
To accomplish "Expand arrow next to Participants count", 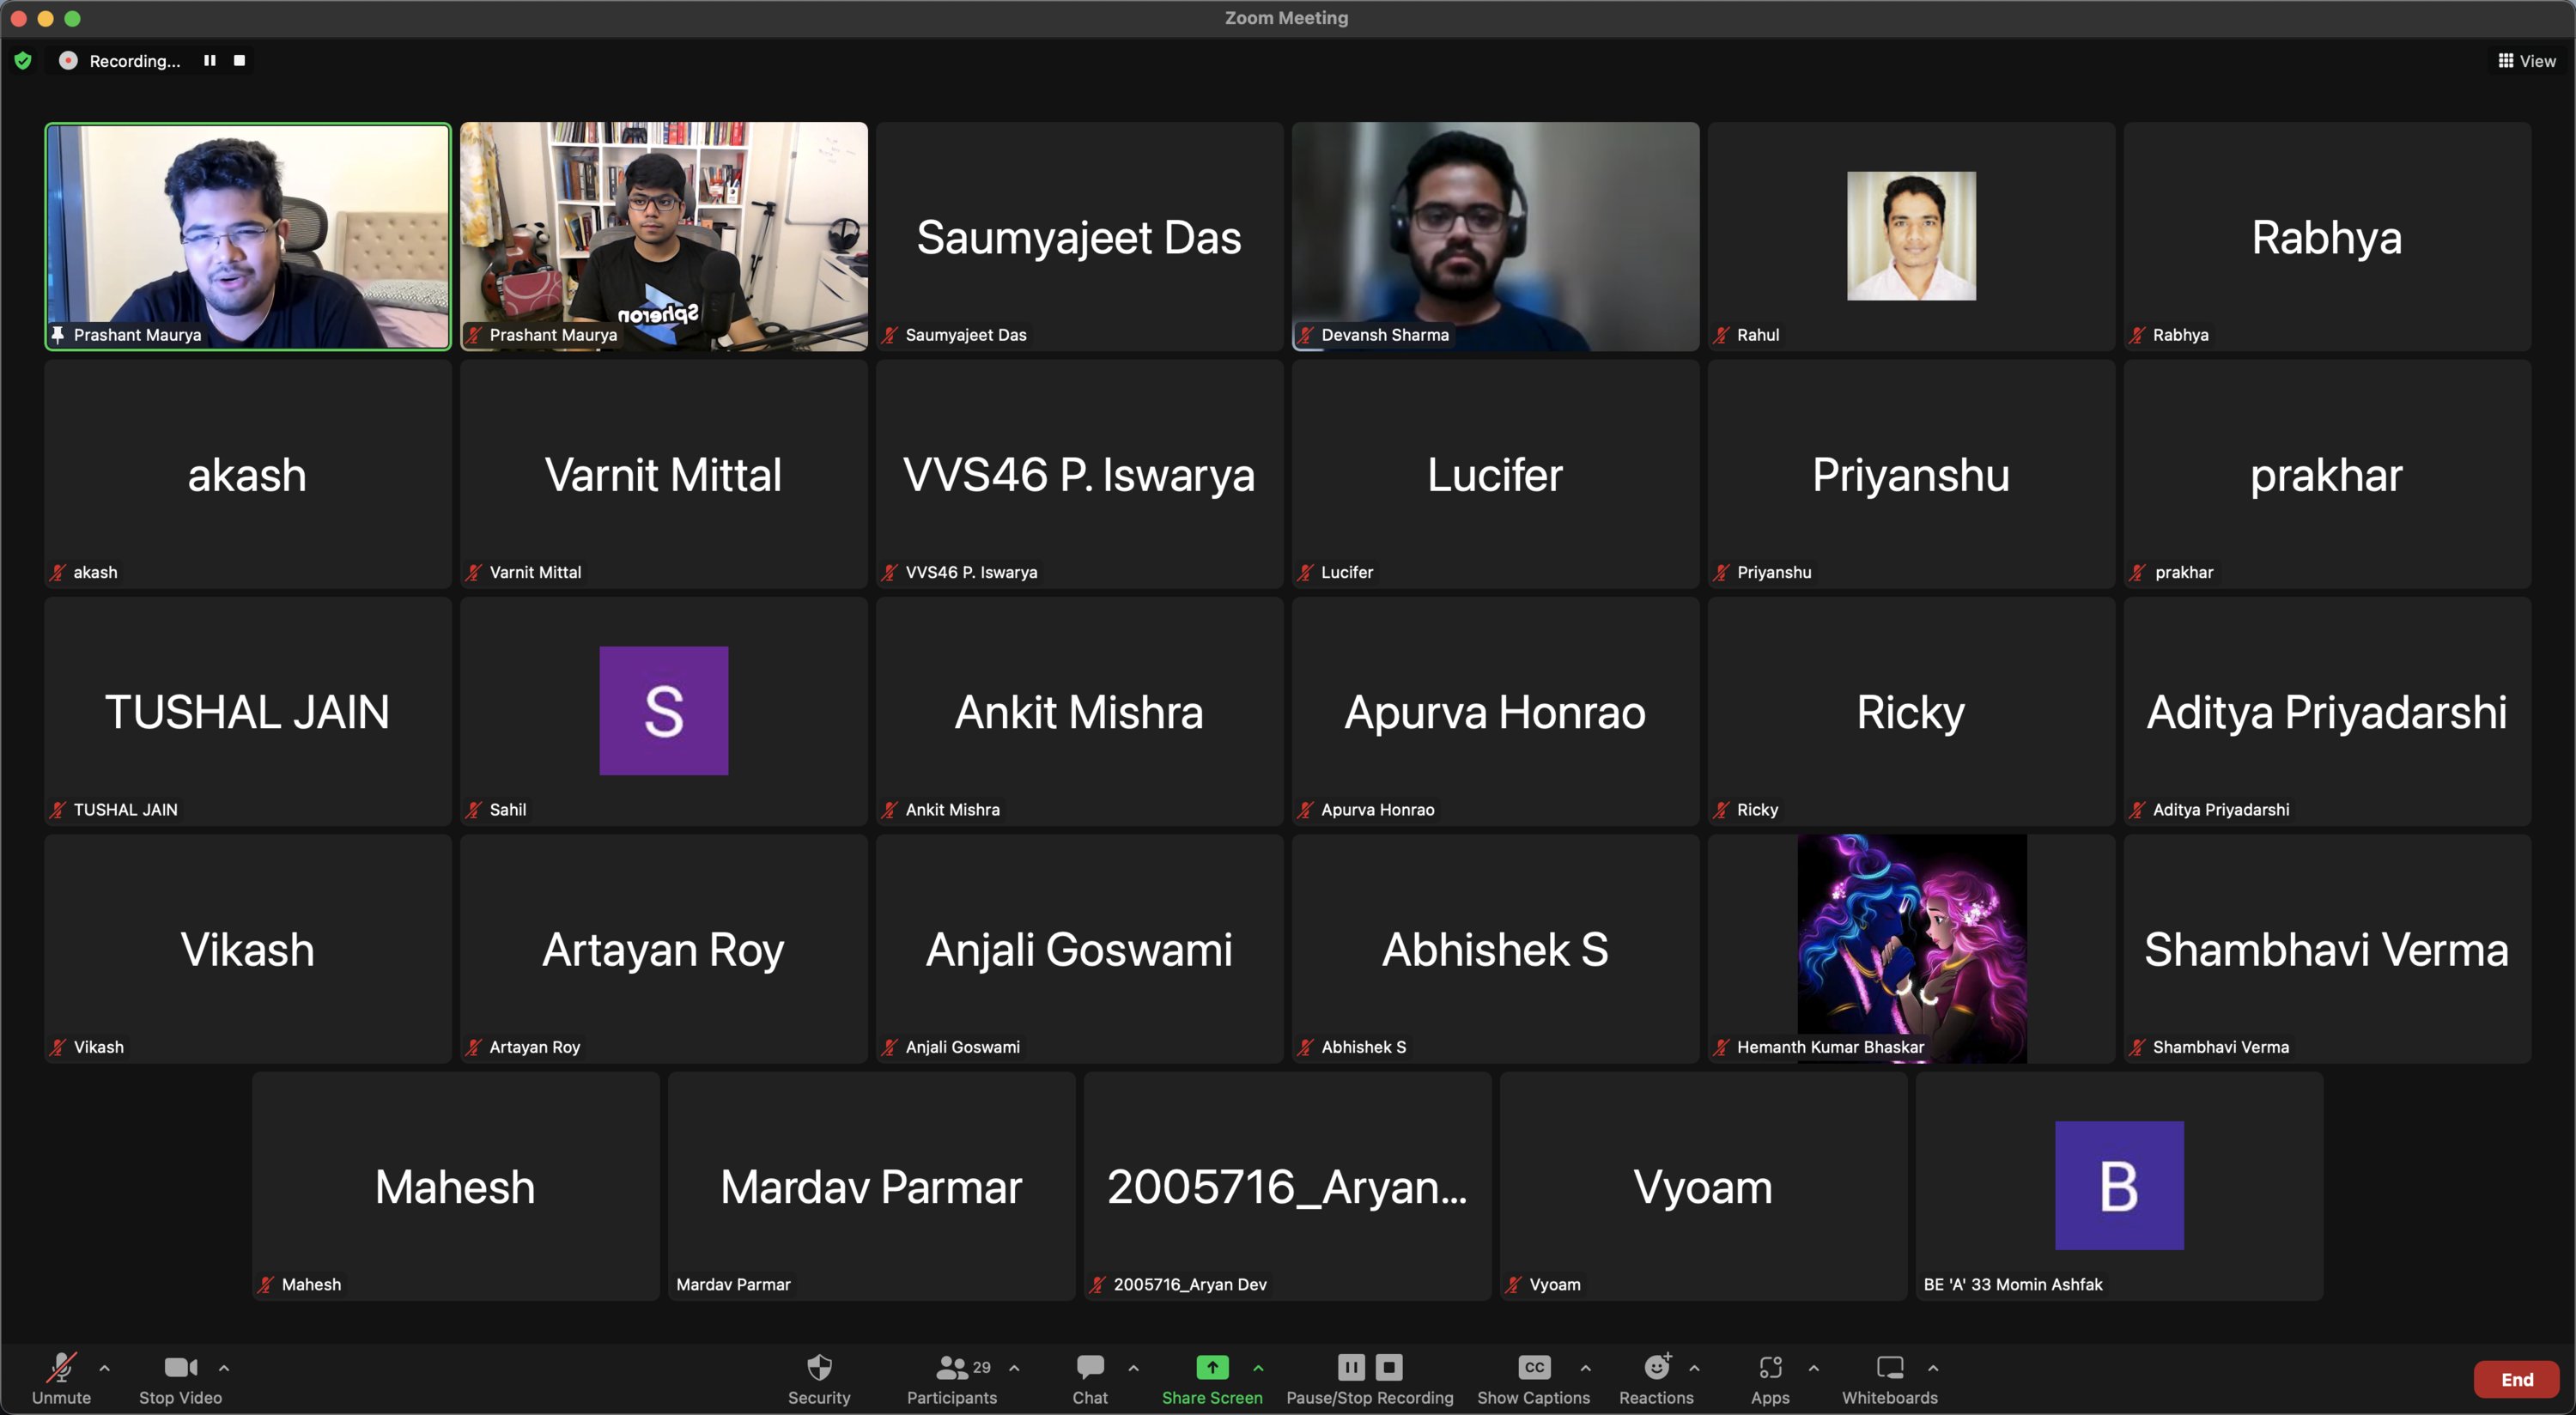I will [1014, 1367].
